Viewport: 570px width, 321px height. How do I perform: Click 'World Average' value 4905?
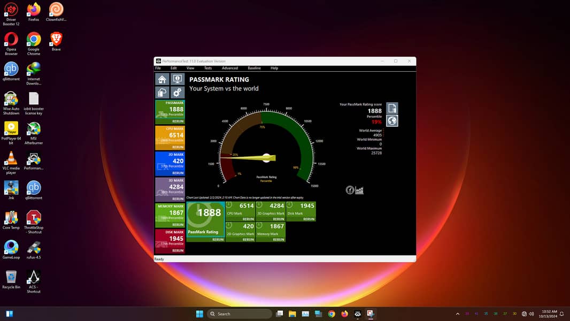pos(378,135)
